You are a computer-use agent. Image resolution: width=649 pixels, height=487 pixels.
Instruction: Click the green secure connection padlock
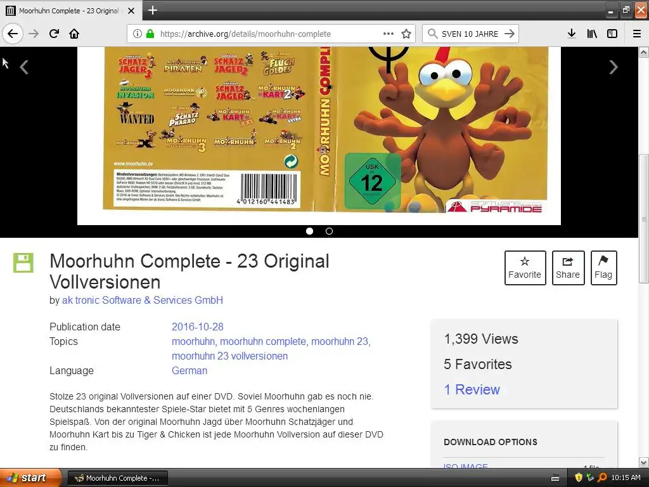(x=150, y=34)
